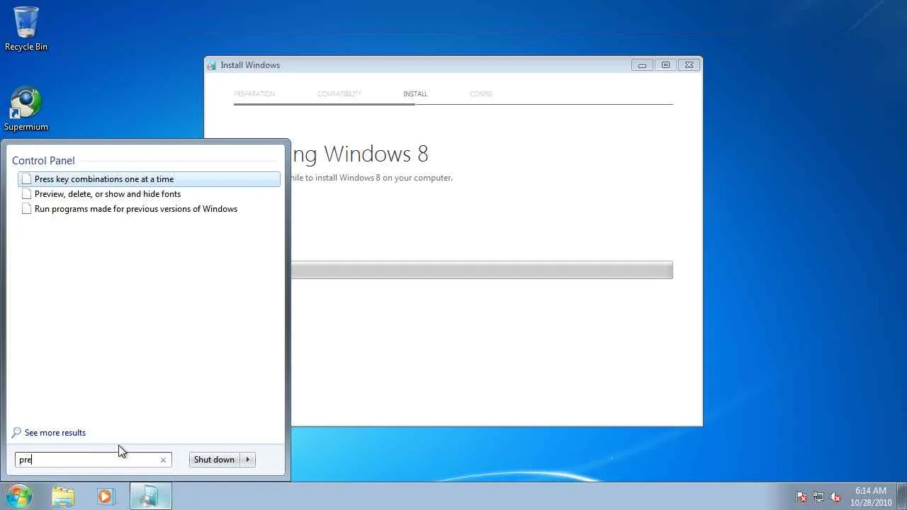Open the taskbar clock showing 6:14 AM

point(871,497)
